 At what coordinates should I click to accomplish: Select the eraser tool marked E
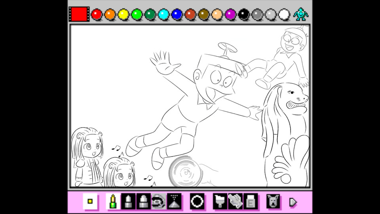[250, 201]
